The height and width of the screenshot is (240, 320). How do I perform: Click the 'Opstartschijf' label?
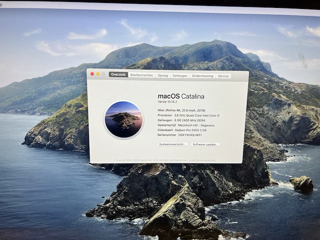click(x=166, y=125)
